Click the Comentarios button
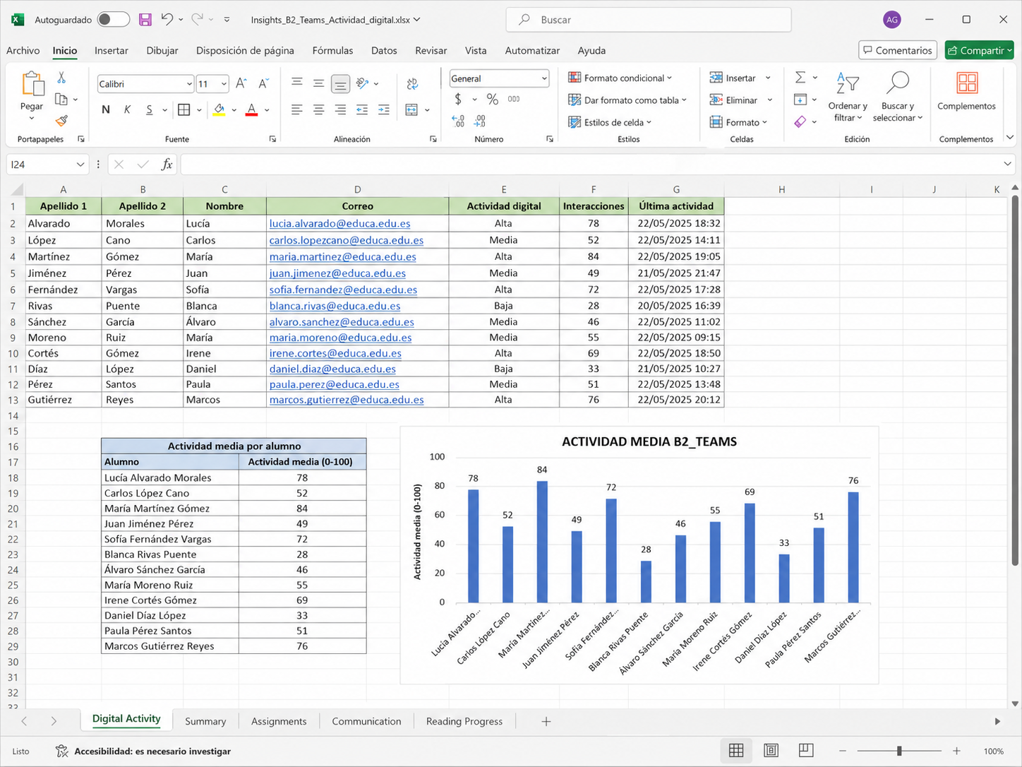Screen dimensions: 1022x767 [898, 50]
